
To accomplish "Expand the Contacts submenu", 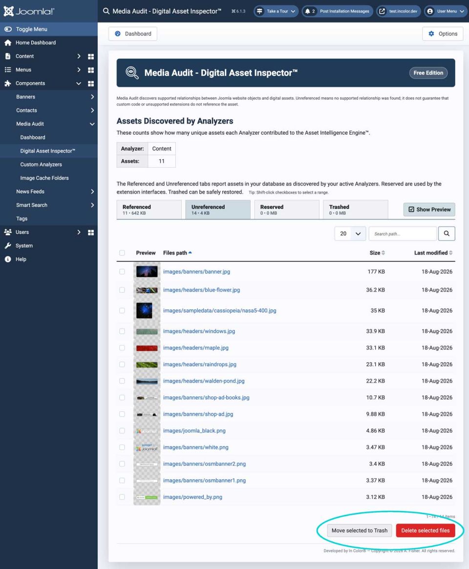I will pyautogui.click(x=92, y=110).
